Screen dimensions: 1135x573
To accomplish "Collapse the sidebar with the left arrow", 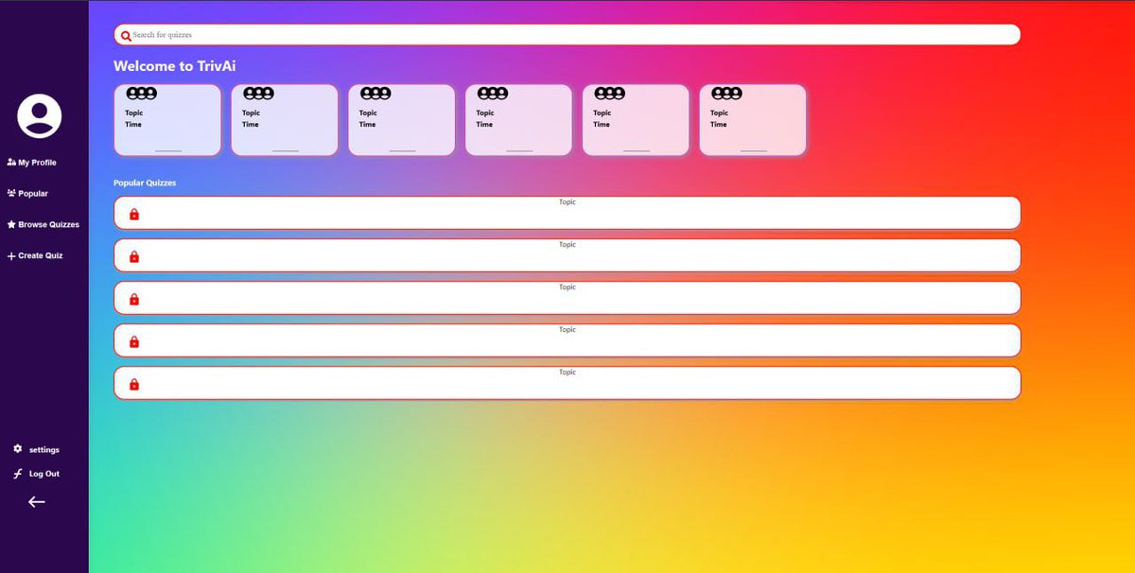I will point(36,502).
